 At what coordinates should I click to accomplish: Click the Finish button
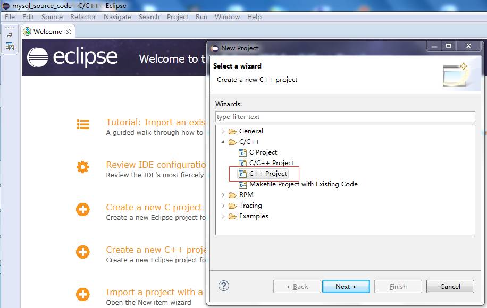(398, 287)
